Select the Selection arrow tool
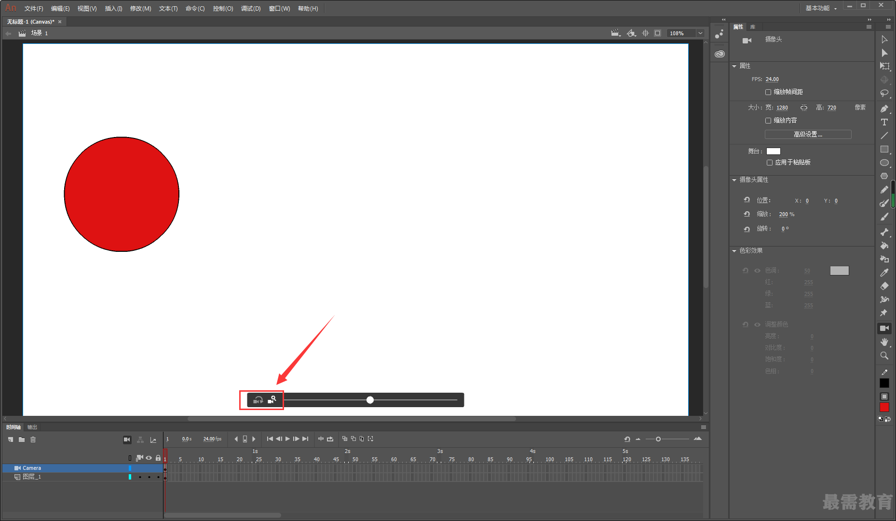 tap(884, 40)
